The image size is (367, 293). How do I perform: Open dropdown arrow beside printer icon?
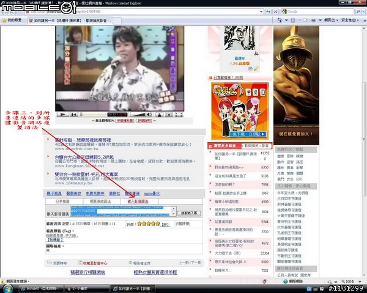[320, 20]
